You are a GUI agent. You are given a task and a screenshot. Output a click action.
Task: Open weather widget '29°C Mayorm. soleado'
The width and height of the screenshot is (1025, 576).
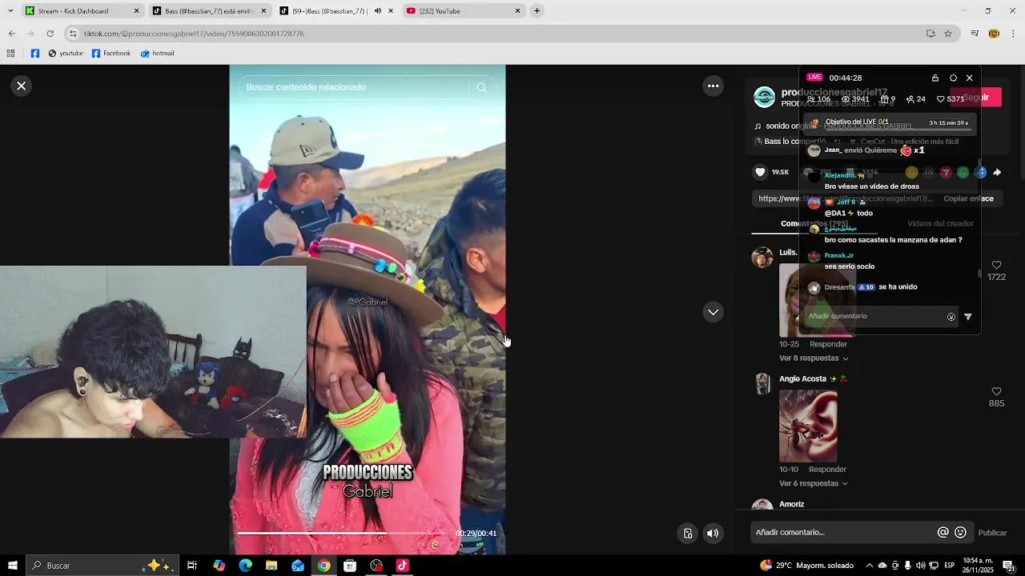(807, 566)
